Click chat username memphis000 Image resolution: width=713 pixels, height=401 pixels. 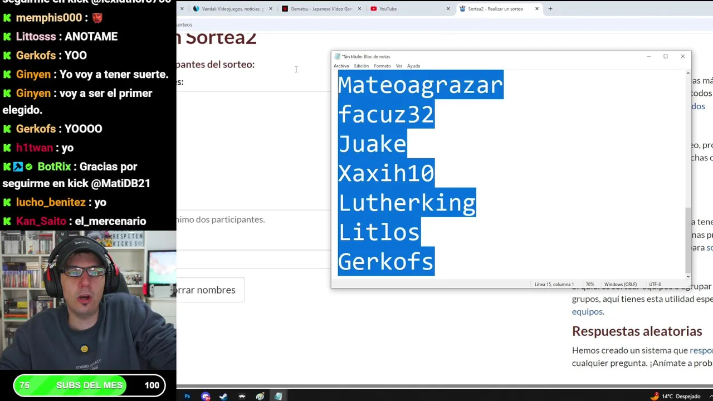coord(49,18)
